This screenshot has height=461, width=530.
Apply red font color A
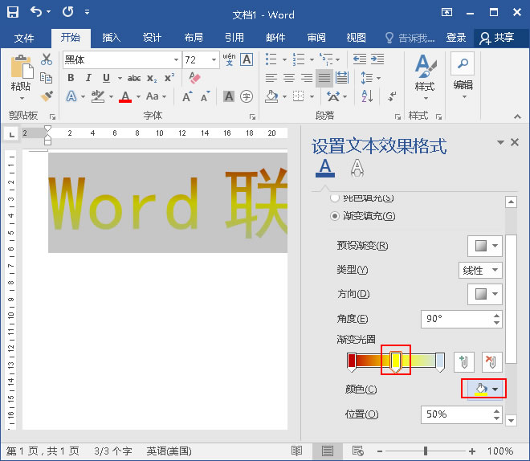point(125,96)
